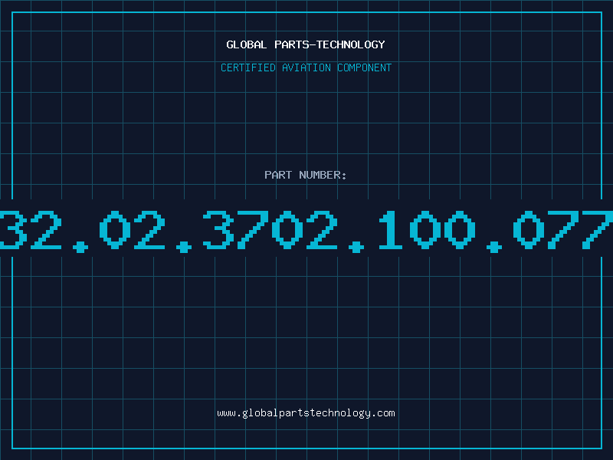Image resolution: width=613 pixels, height=460 pixels.
Task: Select the word AVIATION in the subtitle
Action: [x=306, y=67]
